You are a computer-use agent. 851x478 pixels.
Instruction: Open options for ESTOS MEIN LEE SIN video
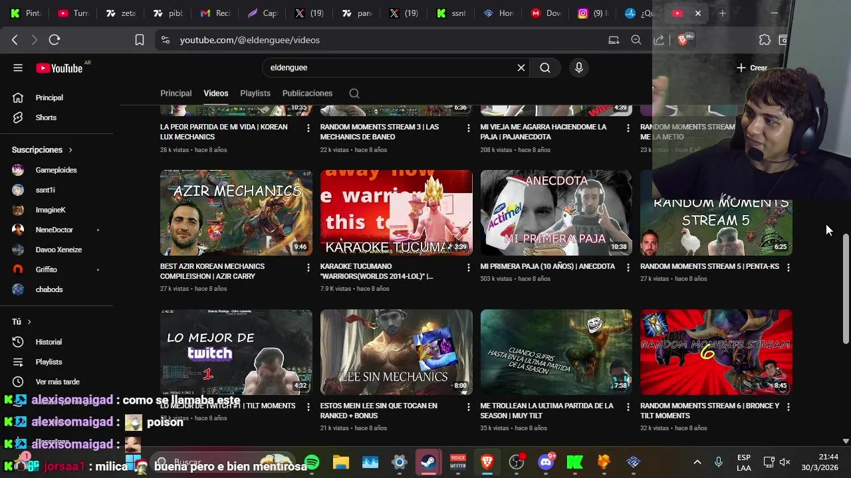468,407
